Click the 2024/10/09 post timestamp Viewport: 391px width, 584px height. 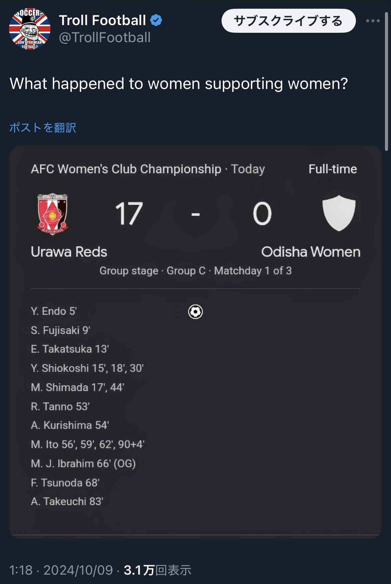78,570
